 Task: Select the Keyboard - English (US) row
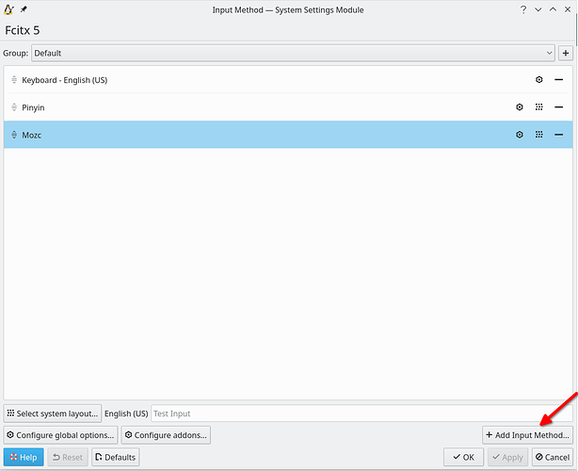click(288, 80)
